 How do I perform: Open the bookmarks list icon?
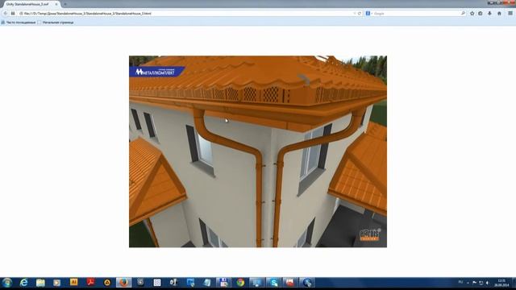tap(481, 14)
